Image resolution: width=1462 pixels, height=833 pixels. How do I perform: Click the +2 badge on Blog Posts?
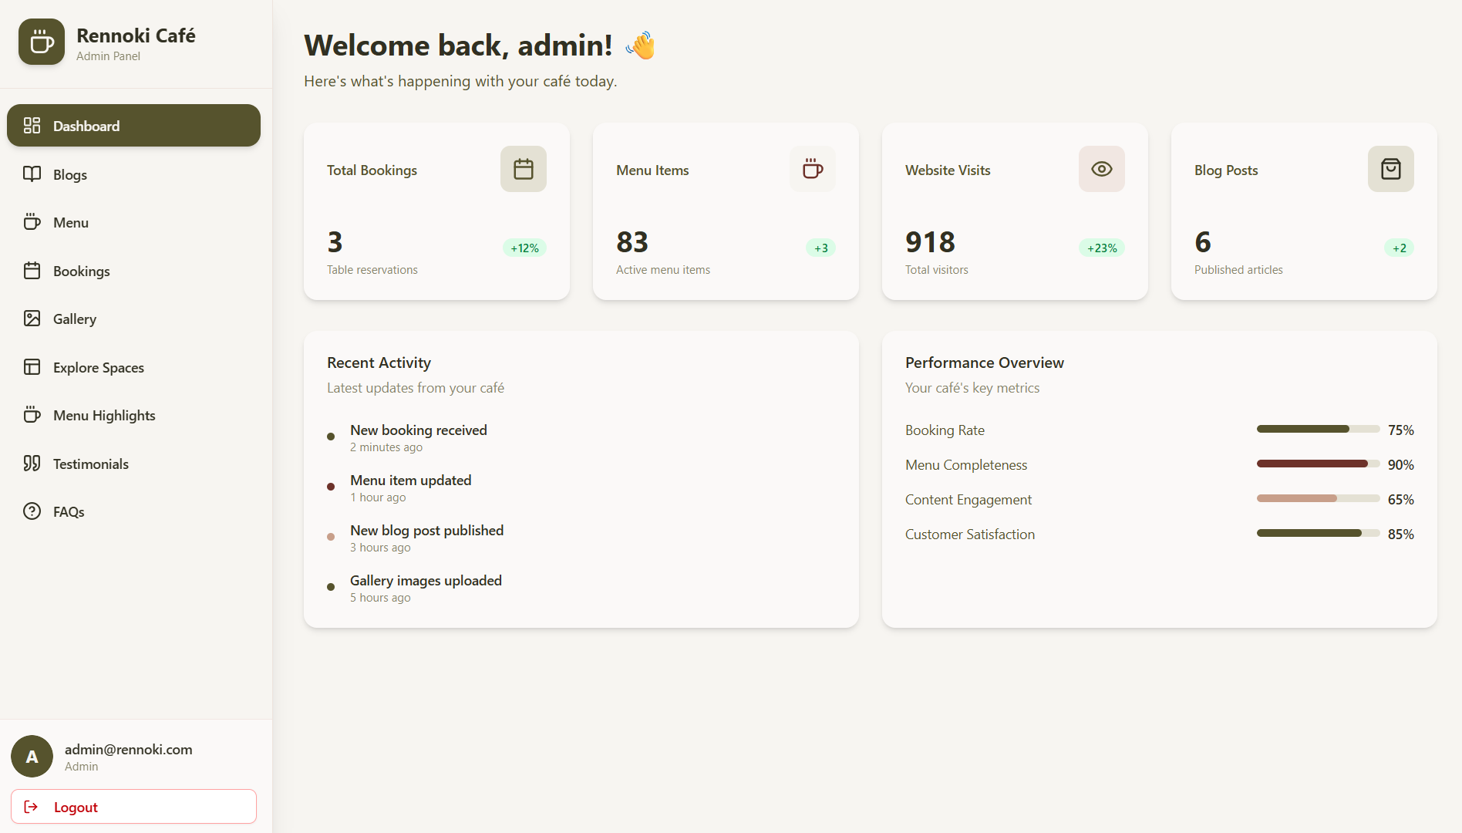pyautogui.click(x=1400, y=248)
